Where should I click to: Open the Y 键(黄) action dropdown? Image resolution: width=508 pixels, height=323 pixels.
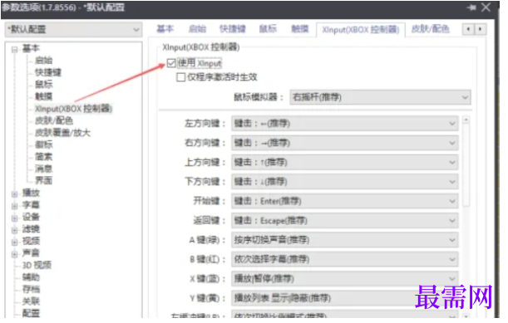(x=345, y=298)
